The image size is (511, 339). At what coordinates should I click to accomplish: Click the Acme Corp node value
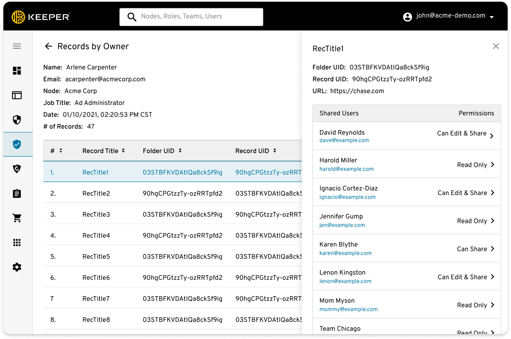(x=81, y=91)
